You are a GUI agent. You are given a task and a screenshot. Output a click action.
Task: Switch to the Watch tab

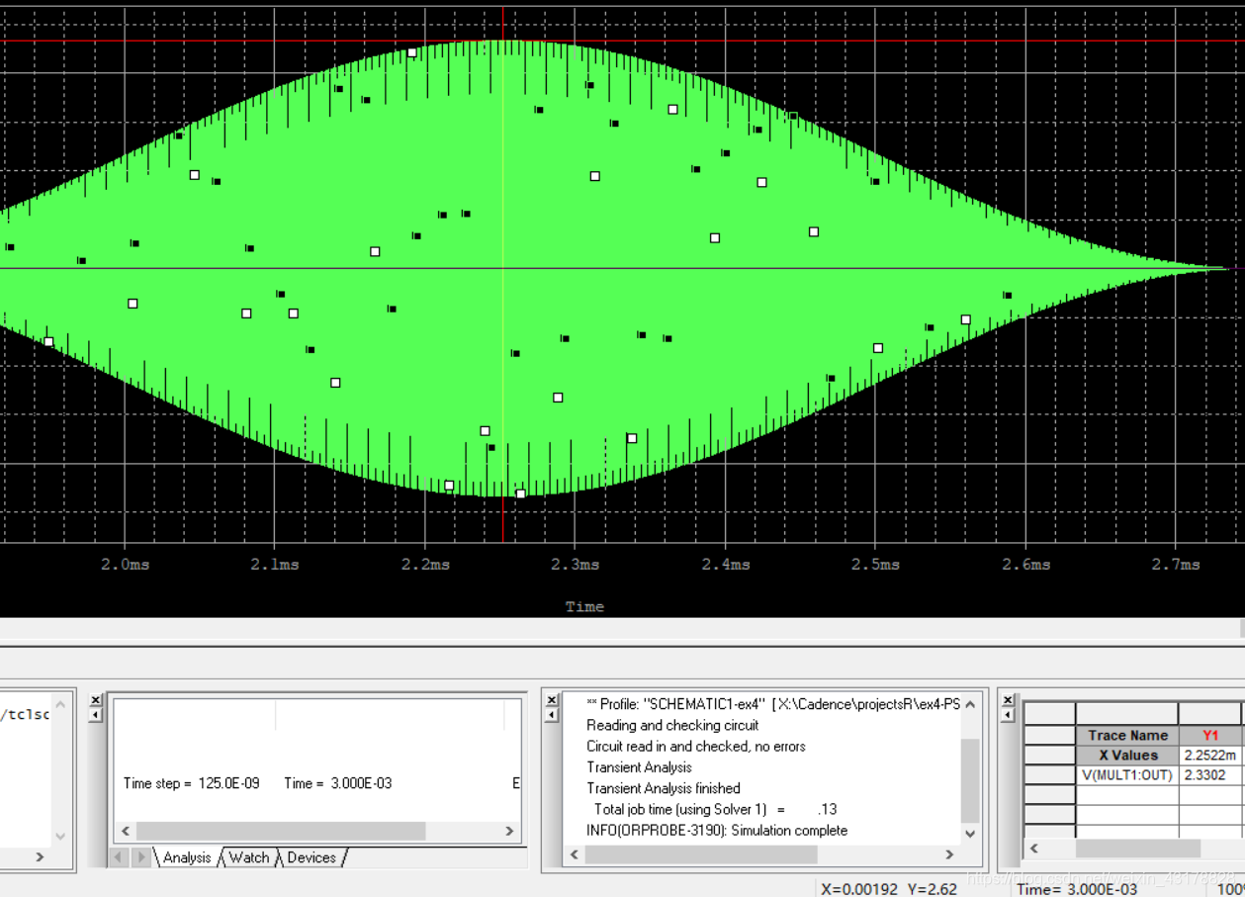coord(248,857)
